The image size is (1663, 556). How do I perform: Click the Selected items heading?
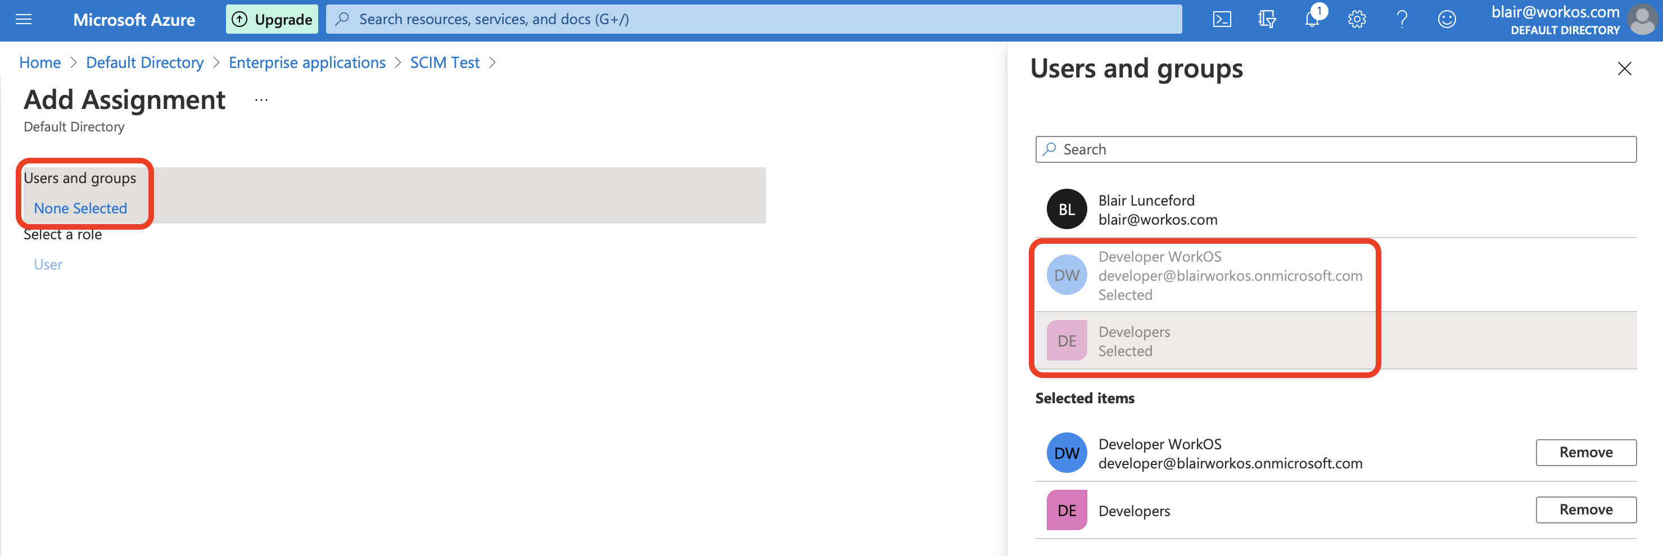pos(1084,398)
